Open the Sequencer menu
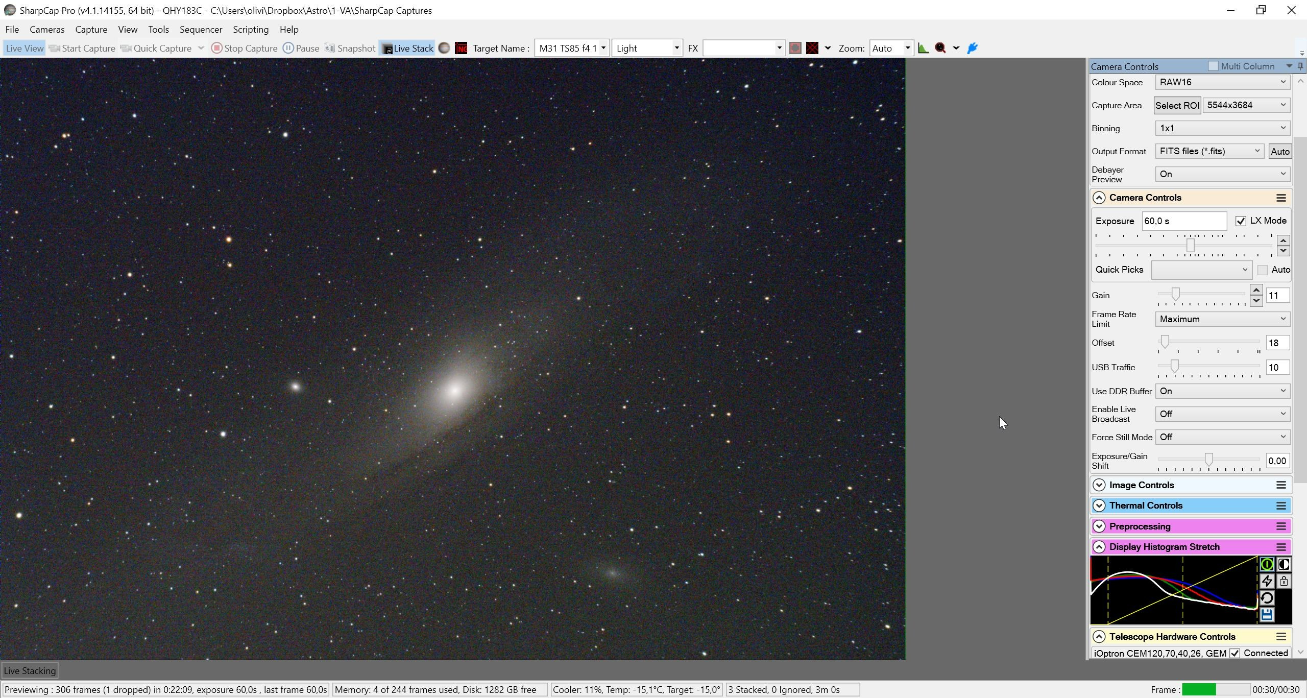1307x698 pixels. (201, 30)
